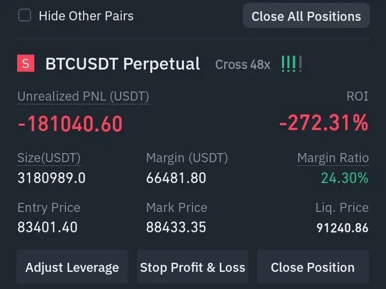Click the red S short-position badge
Viewport: 386px width, 289px height.
pos(26,63)
